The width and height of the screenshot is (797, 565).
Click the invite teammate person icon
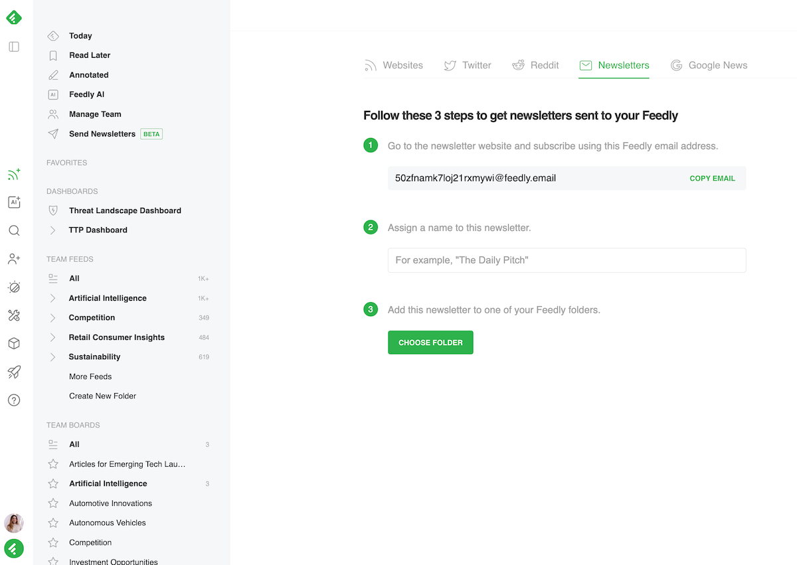14,259
